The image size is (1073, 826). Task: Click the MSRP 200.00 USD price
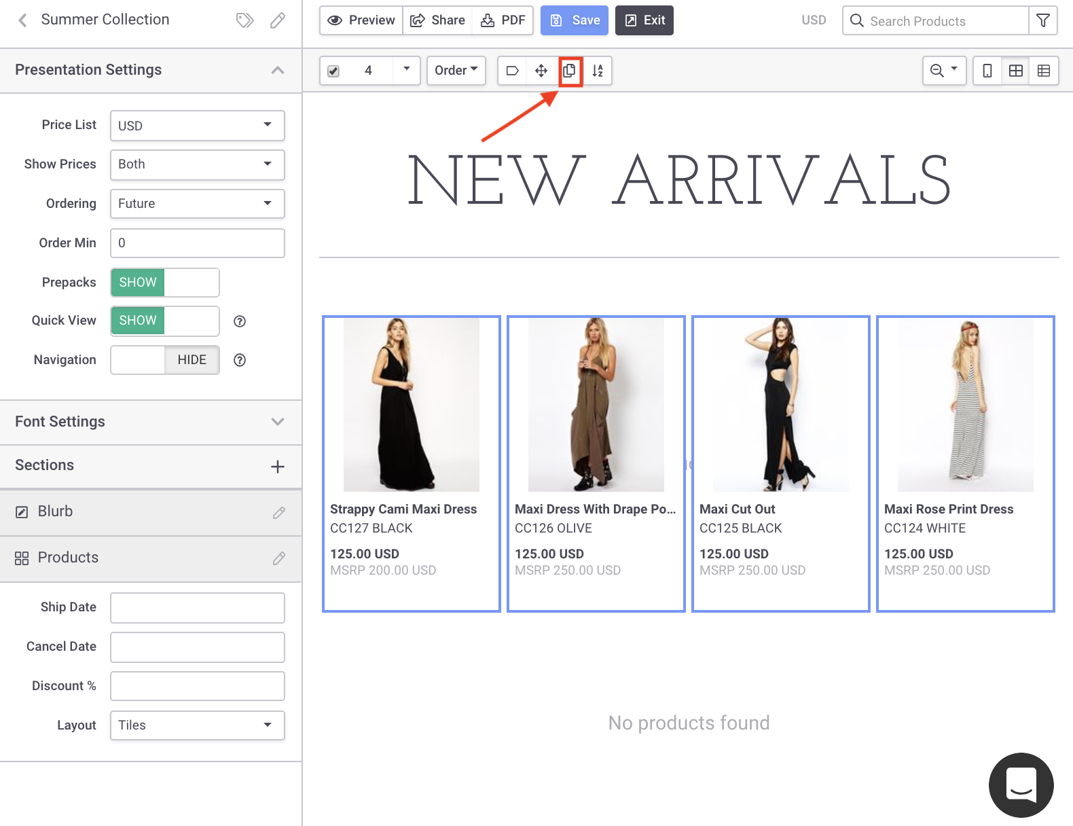pos(383,571)
